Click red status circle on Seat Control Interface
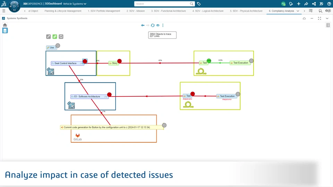 coord(85,61)
